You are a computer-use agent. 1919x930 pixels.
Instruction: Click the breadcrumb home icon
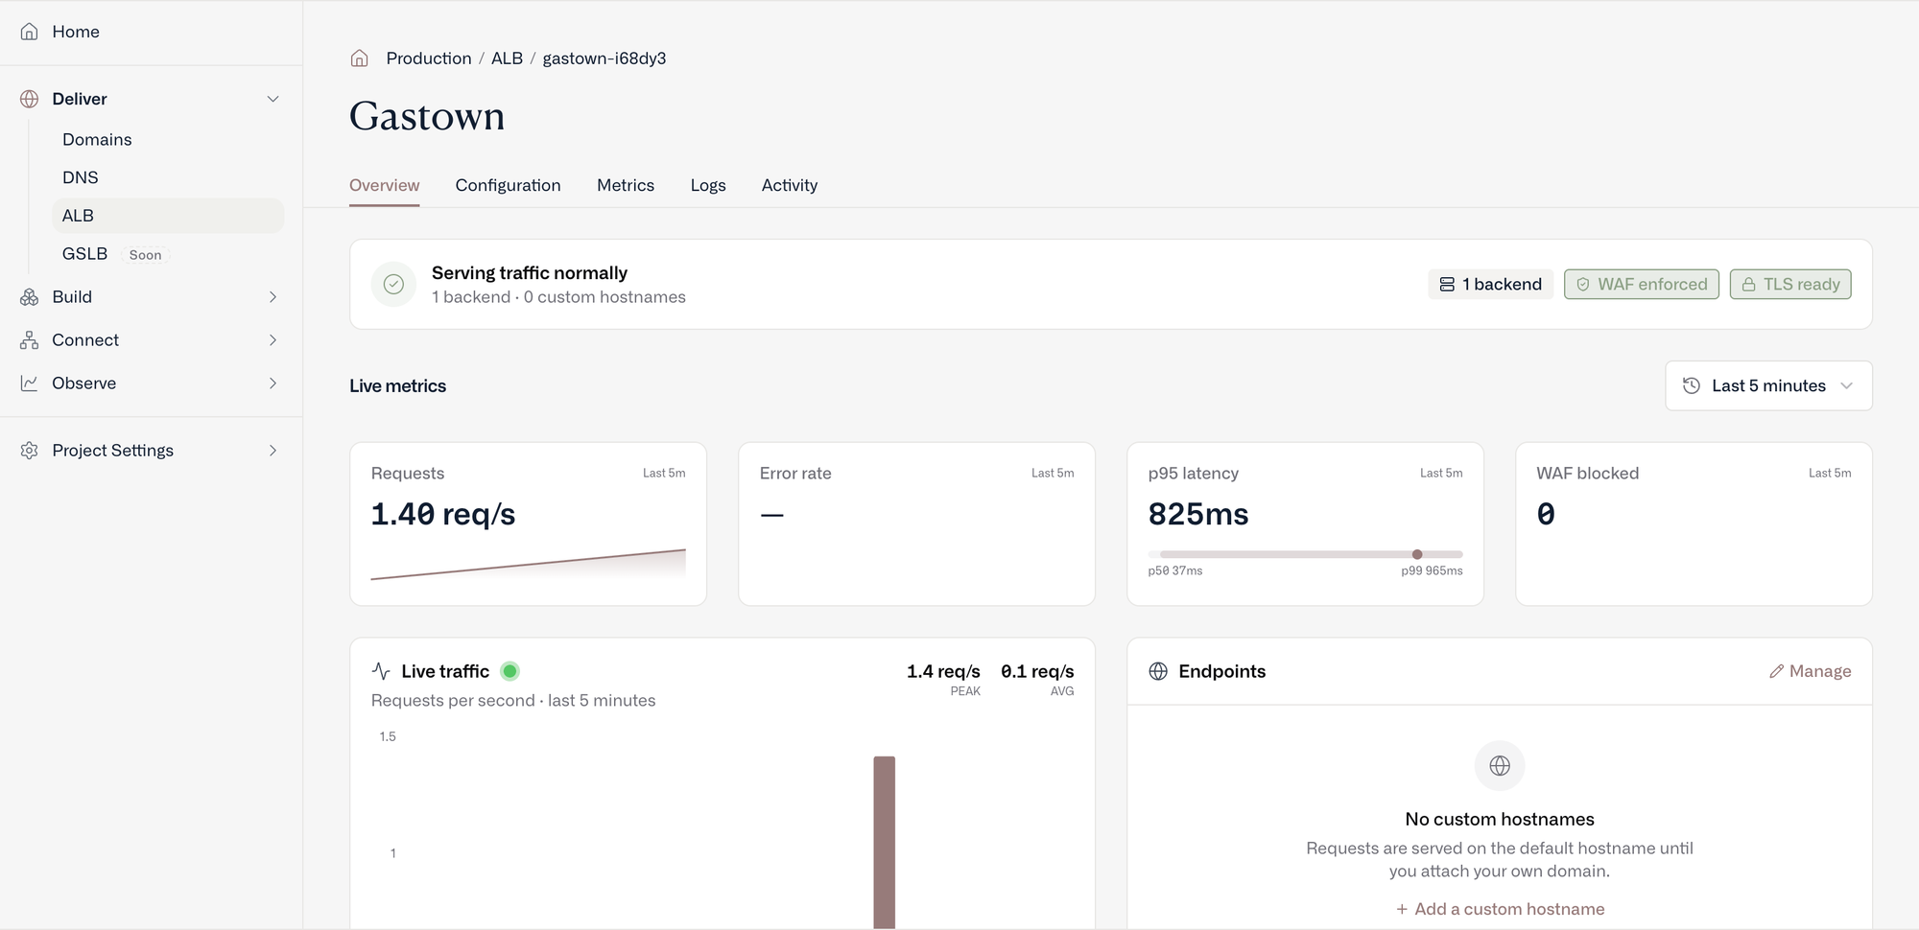(360, 58)
